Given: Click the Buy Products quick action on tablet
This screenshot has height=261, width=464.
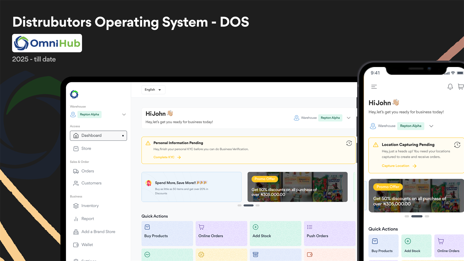Looking at the screenshot, I should (167, 233).
